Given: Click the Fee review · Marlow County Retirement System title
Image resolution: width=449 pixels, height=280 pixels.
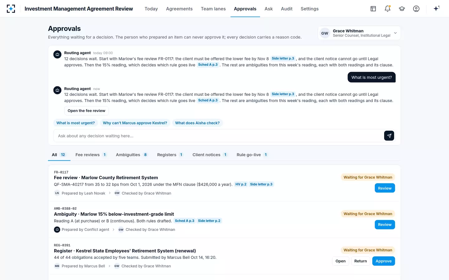Looking at the screenshot, I should pyautogui.click(x=106, y=178).
